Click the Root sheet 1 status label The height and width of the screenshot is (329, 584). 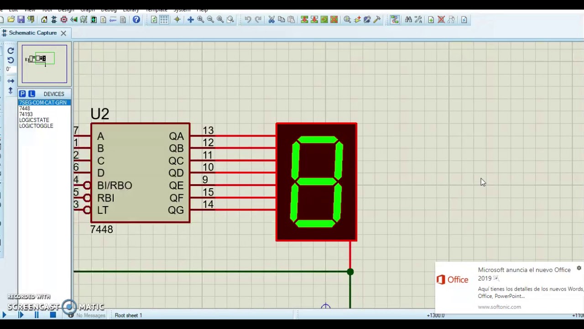[128, 315]
